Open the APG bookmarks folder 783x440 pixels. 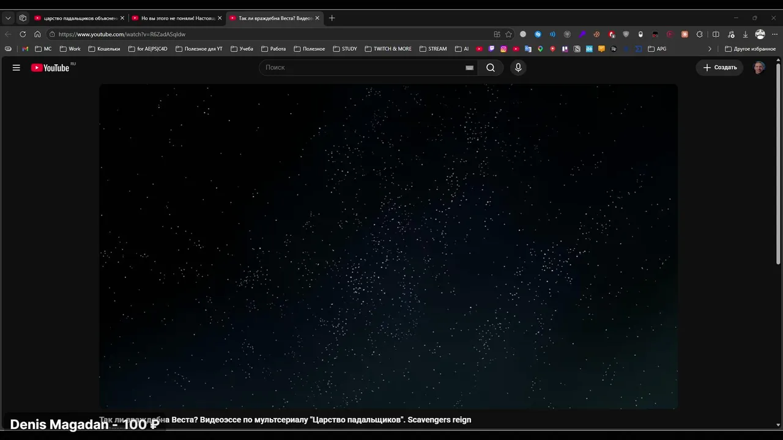657,49
